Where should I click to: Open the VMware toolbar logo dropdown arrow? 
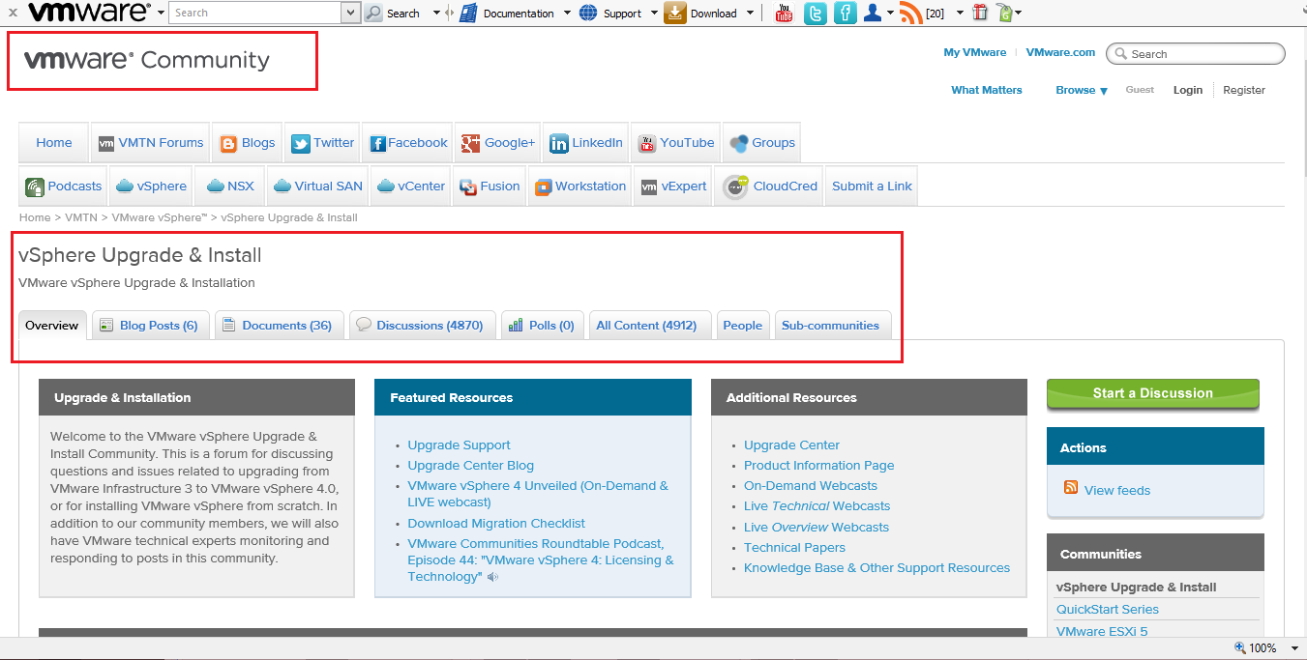[x=161, y=14]
